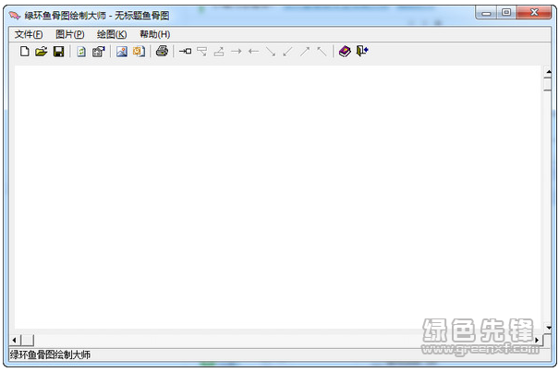Click the horizontal scrollbar left arrow

point(14,340)
